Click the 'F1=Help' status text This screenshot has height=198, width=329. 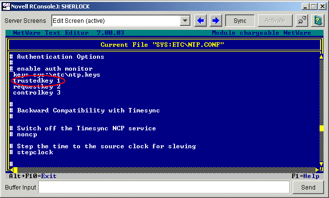click(x=305, y=176)
